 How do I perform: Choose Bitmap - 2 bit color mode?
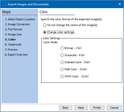coord(62,48)
